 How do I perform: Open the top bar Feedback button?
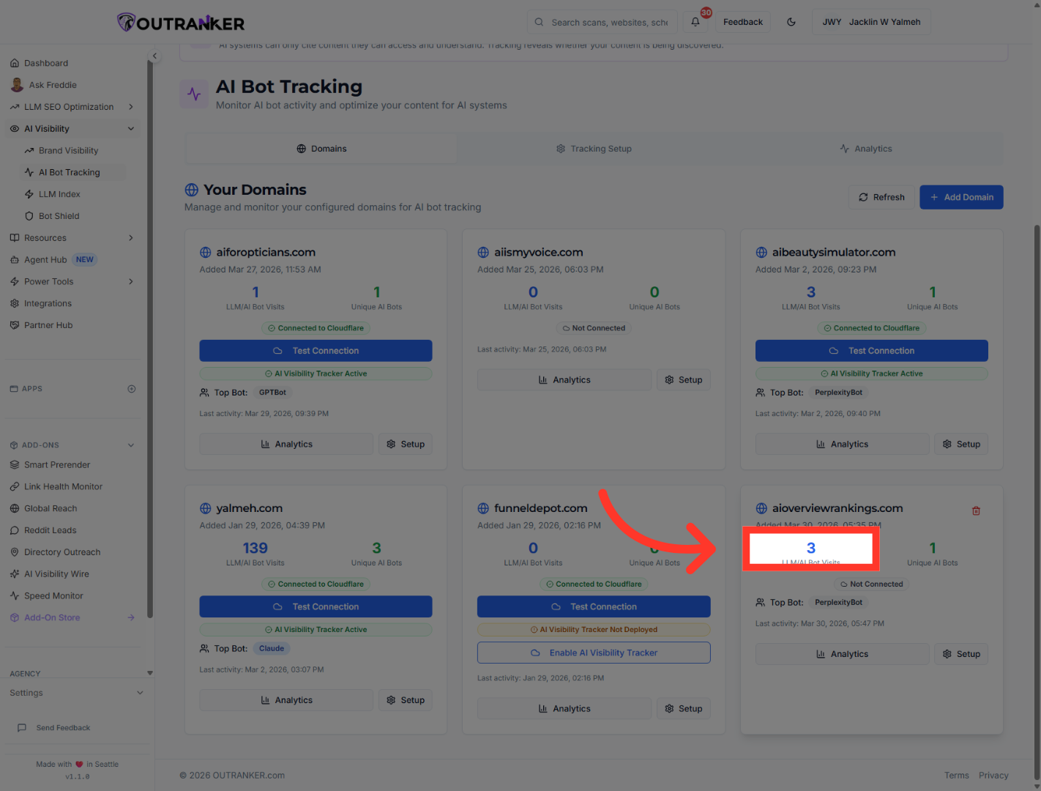coord(743,22)
